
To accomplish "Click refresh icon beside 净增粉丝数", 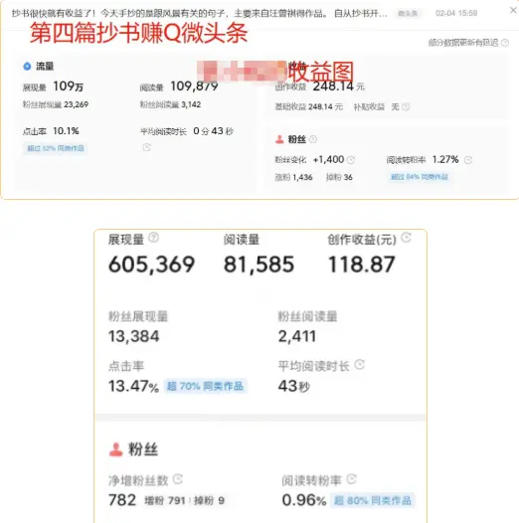I will tap(178, 479).
